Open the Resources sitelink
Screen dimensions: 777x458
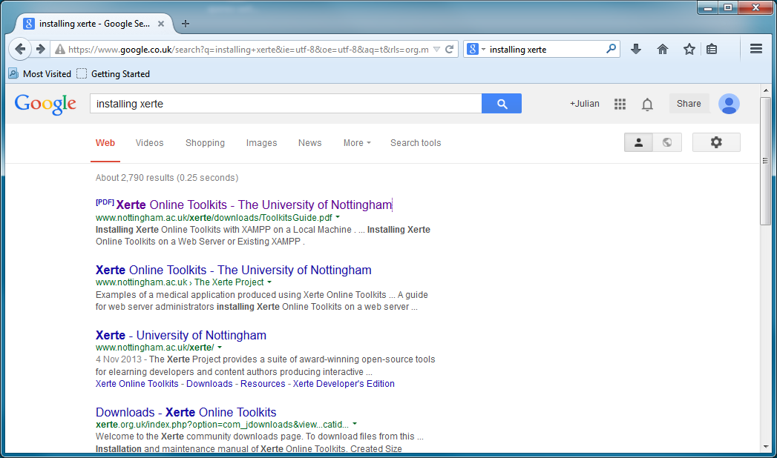[x=263, y=384]
